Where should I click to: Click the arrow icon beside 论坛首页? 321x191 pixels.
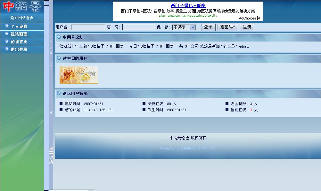tap(7, 41)
